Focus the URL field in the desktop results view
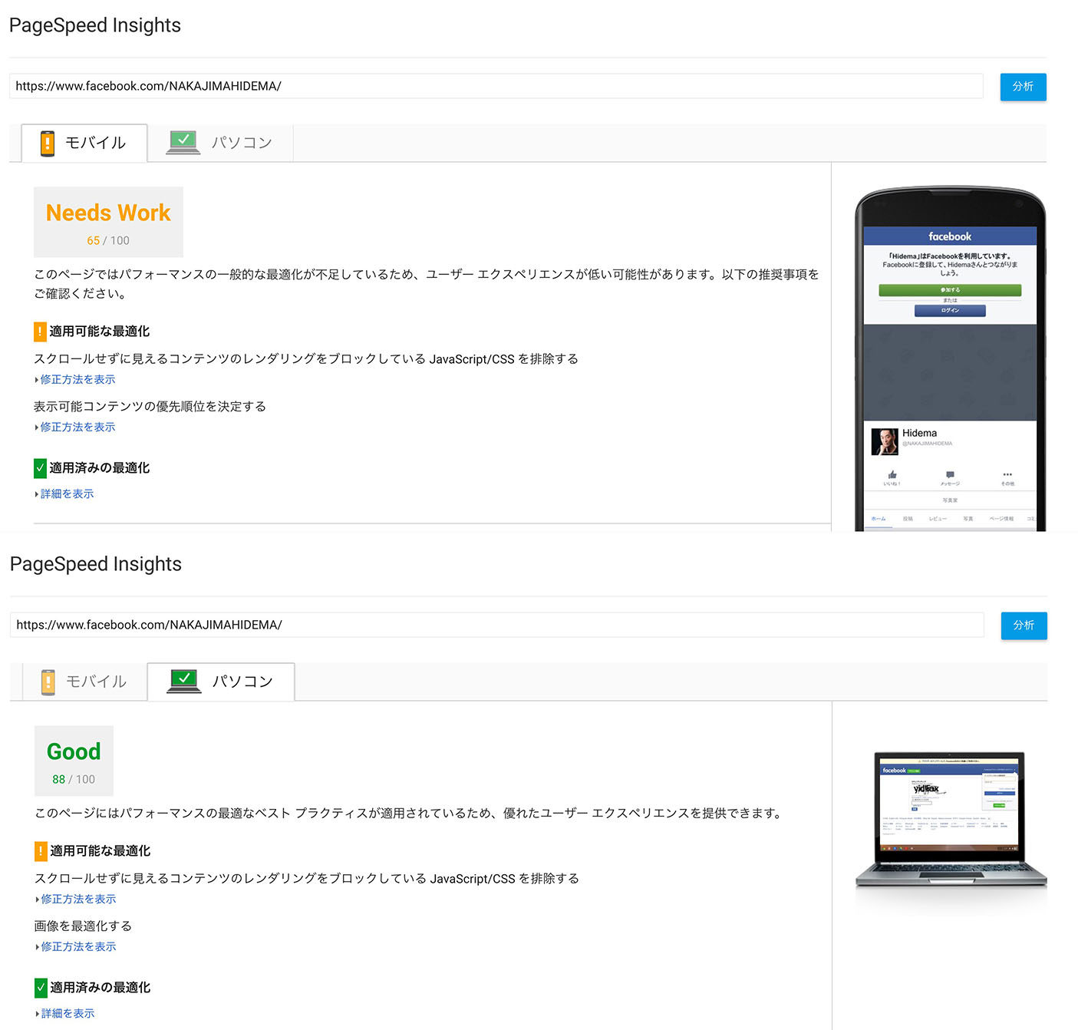 [496, 625]
